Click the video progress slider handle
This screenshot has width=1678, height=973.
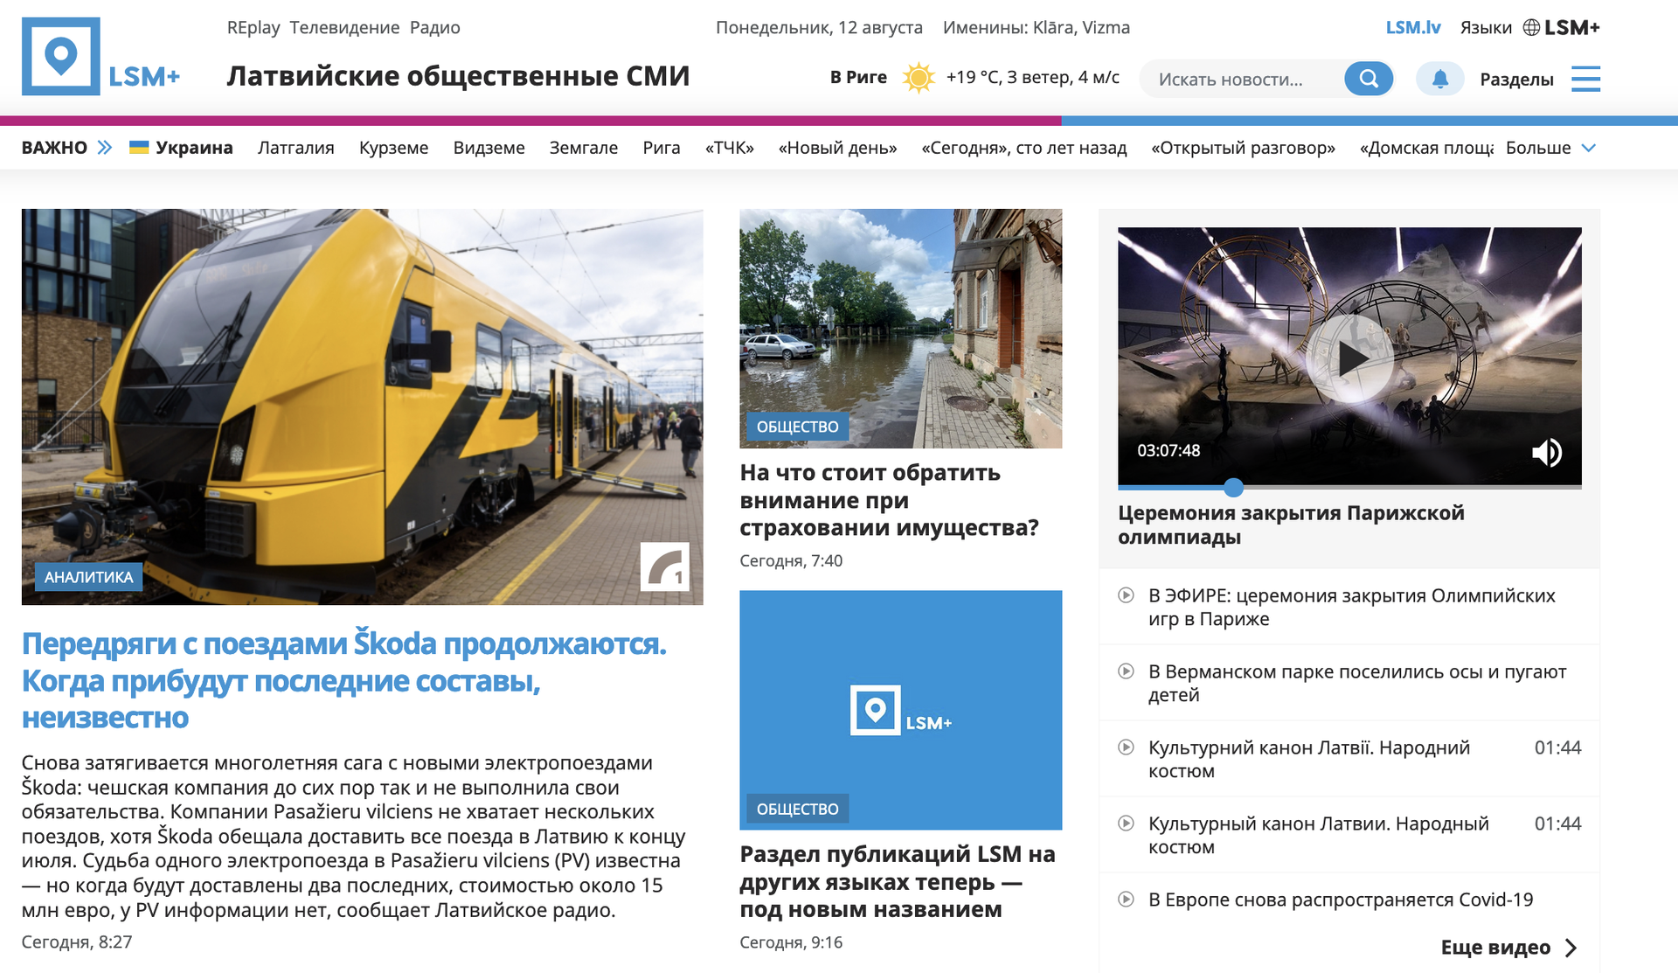click(x=1233, y=487)
